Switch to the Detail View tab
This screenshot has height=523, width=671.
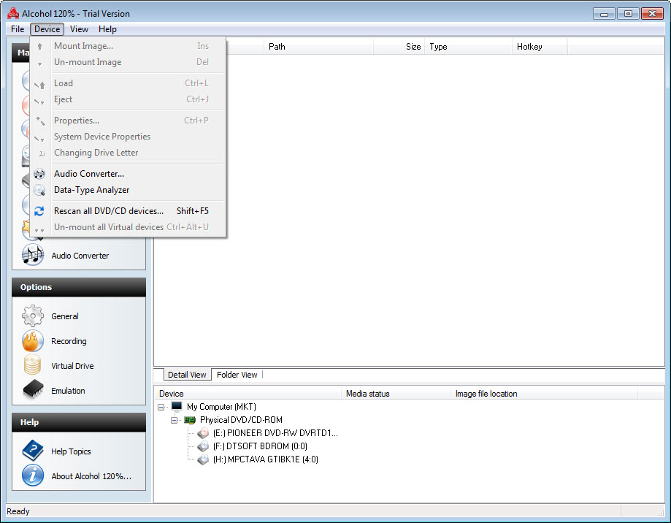tap(187, 375)
